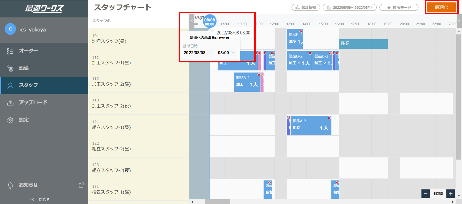Open the 設定 menu item
Screen dimensions: 462x204
(x=44, y=120)
